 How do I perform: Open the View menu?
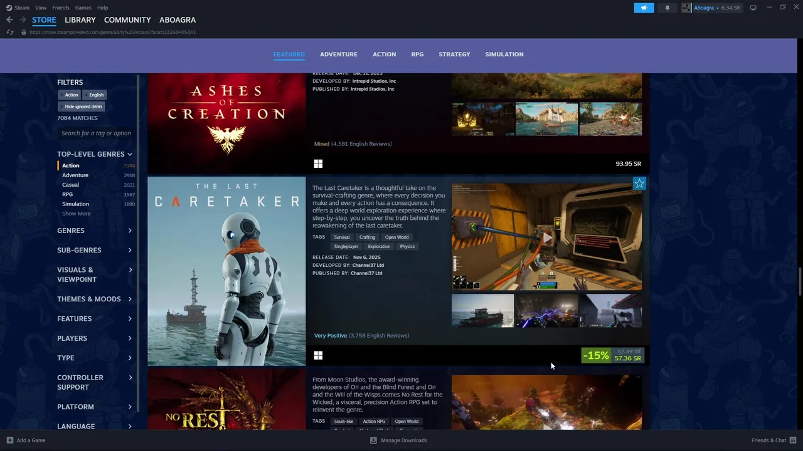[x=41, y=8]
